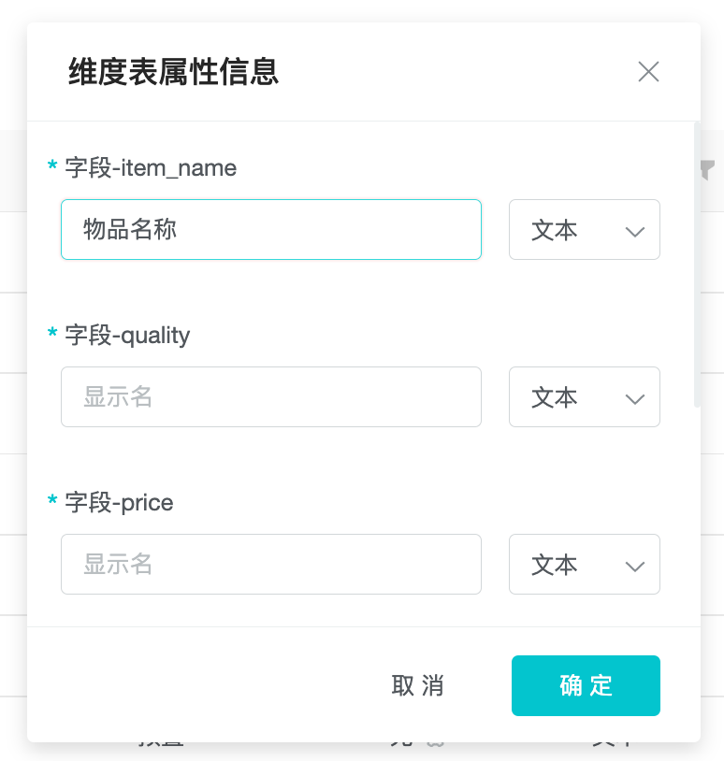Focus the 物品名称 display name field

coord(271,230)
